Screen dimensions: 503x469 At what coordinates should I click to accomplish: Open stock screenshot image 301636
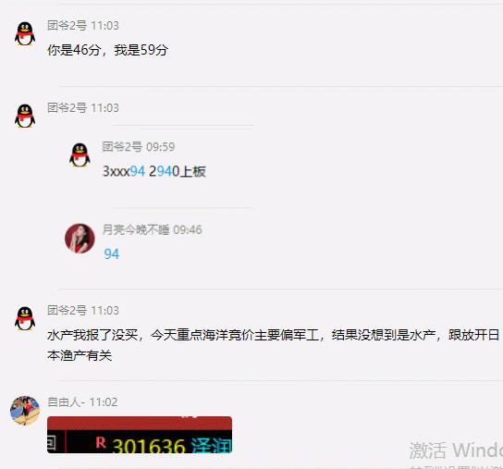point(140,435)
